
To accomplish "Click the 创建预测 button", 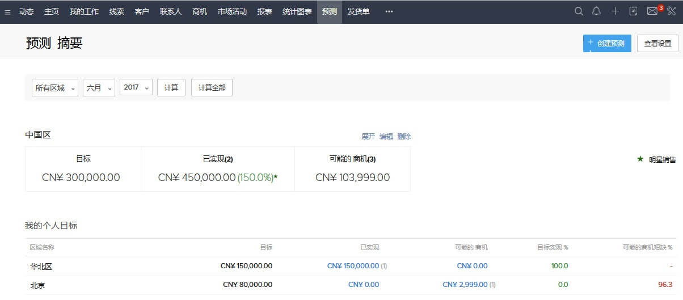I will (607, 43).
